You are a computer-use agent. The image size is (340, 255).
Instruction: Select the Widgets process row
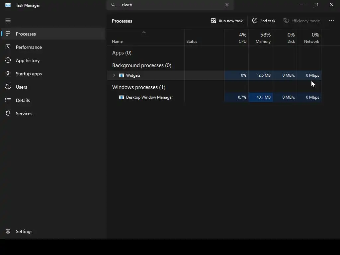pos(214,75)
